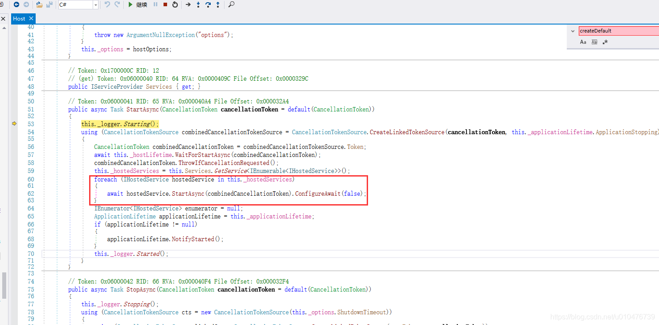Click the StopAsync method name on line 75
This screenshot has height=325, width=659.
(x=141, y=289)
